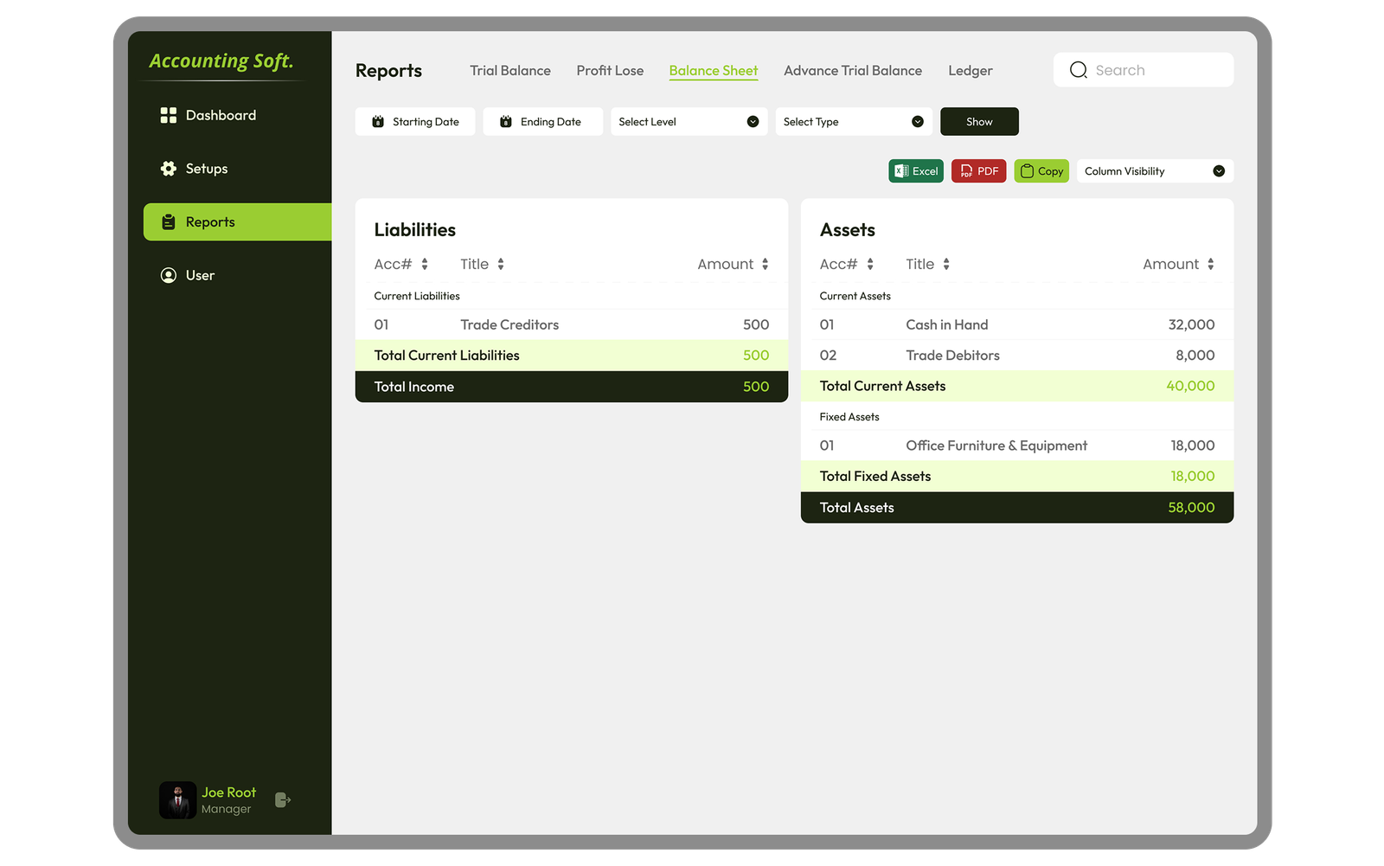The width and height of the screenshot is (1384, 866).
Task: Click the Reports clipboard icon in sidebar
Action: pyautogui.click(x=168, y=221)
